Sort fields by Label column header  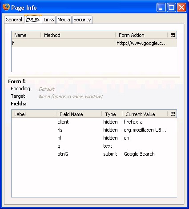(x=34, y=114)
